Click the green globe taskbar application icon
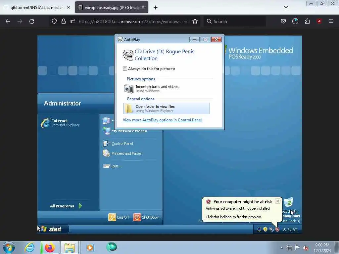This screenshot has height=254, width=339. pos(112,247)
